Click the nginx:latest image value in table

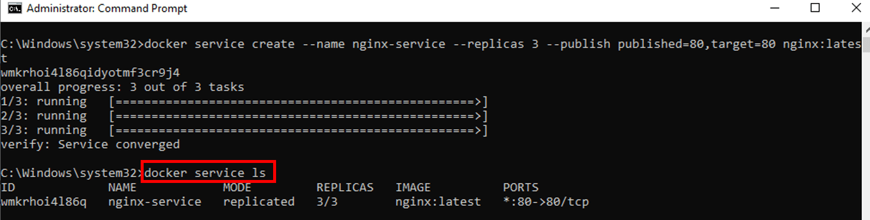pos(439,202)
